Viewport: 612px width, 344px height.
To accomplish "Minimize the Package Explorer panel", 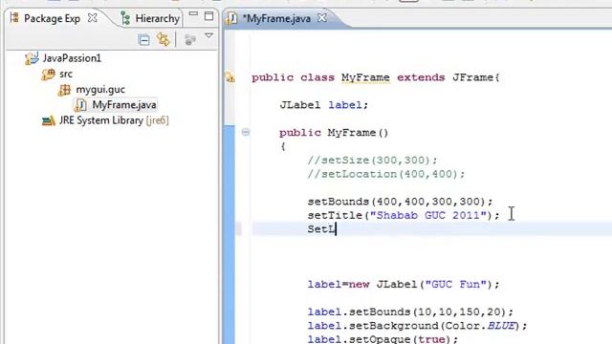I will [x=193, y=13].
